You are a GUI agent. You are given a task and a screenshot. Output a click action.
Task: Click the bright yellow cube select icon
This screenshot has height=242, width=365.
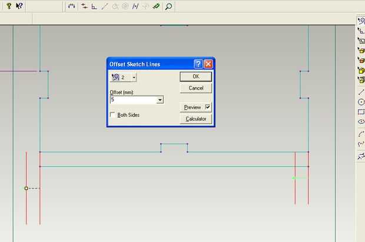(x=361, y=70)
